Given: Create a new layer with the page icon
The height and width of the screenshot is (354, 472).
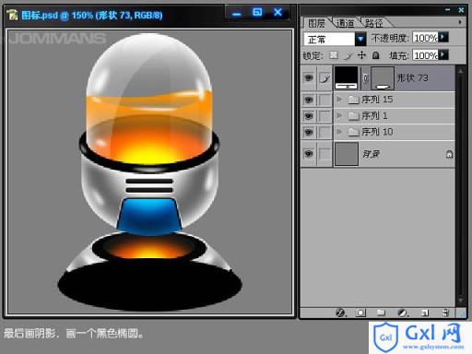Looking at the screenshot, I should pos(425,313).
